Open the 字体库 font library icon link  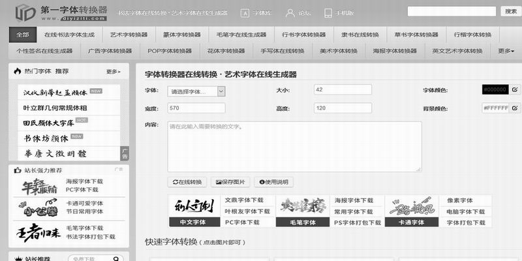254,12
